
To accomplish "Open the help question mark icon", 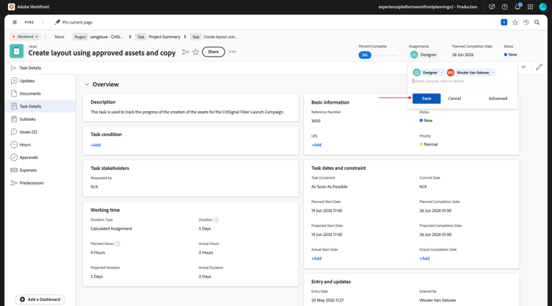I will 504,7.
